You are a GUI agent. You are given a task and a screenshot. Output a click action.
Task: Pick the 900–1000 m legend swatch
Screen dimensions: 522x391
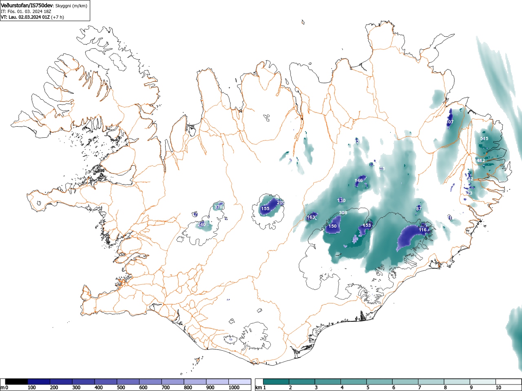click(x=217, y=382)
